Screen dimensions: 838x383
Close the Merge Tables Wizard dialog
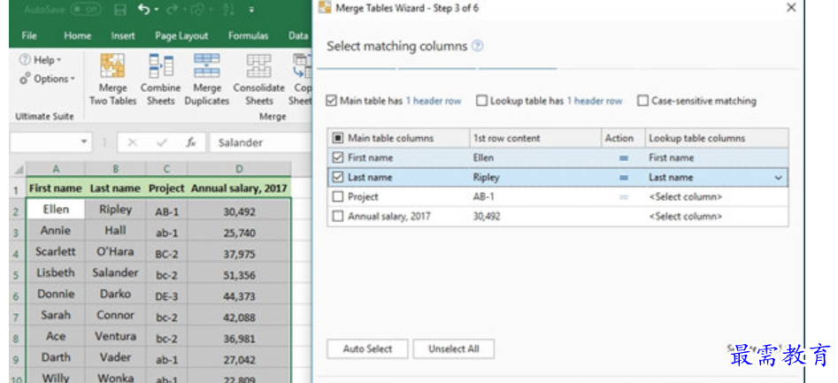click(791, 7)
